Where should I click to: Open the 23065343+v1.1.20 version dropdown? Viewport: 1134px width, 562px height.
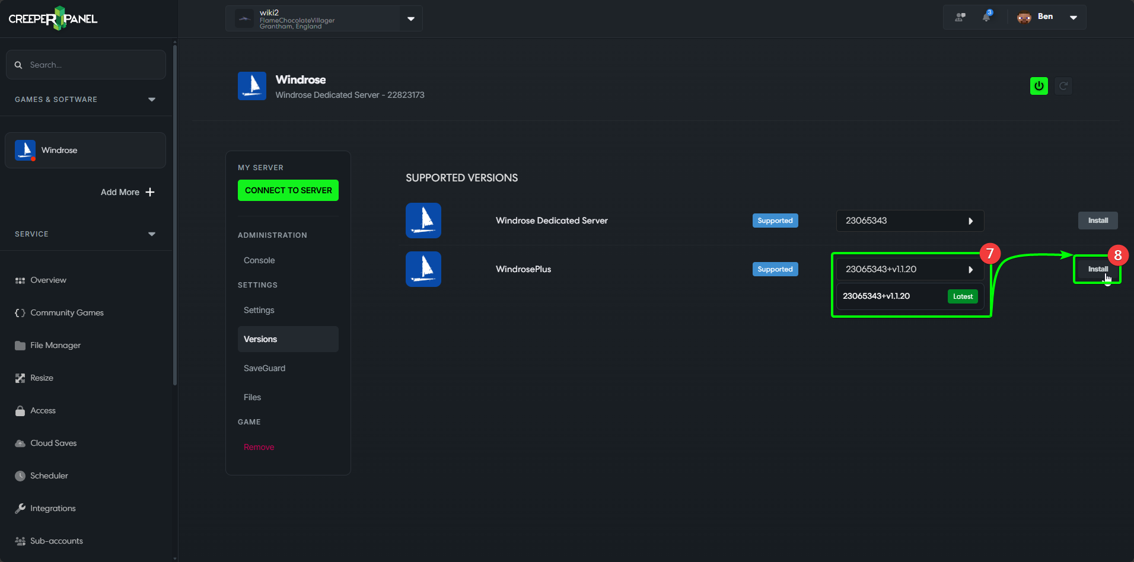pyautogui.click(x=910, y=269)
